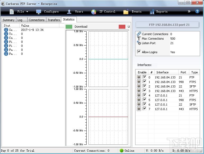The width and height of the screenshot is (204, 154).
Task: Disable interface 0 FTP port 21 checkbox
Action: (x=144, y=77)
